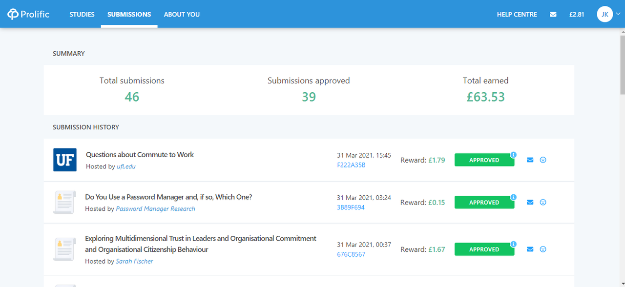625x287 pixels.
Task: Open the JK account avatar menu
Action: click(604, 14)
